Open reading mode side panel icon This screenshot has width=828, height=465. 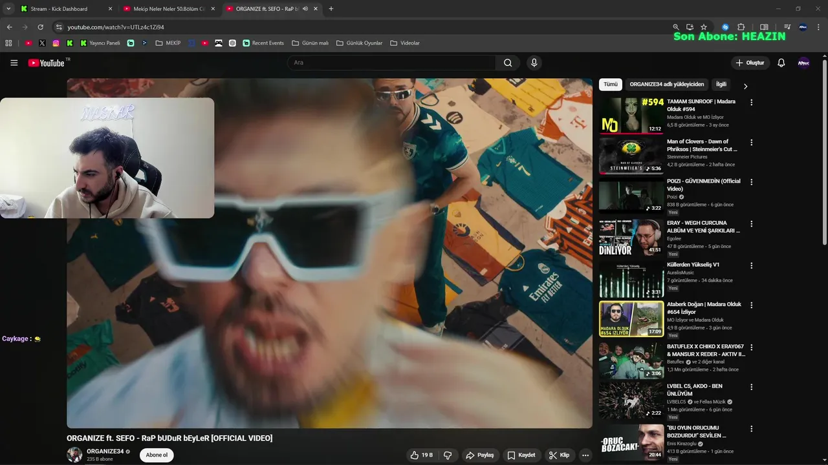pos(764,27)
